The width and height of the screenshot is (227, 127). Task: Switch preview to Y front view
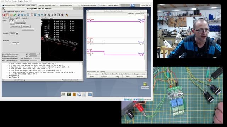click(55, 15)
